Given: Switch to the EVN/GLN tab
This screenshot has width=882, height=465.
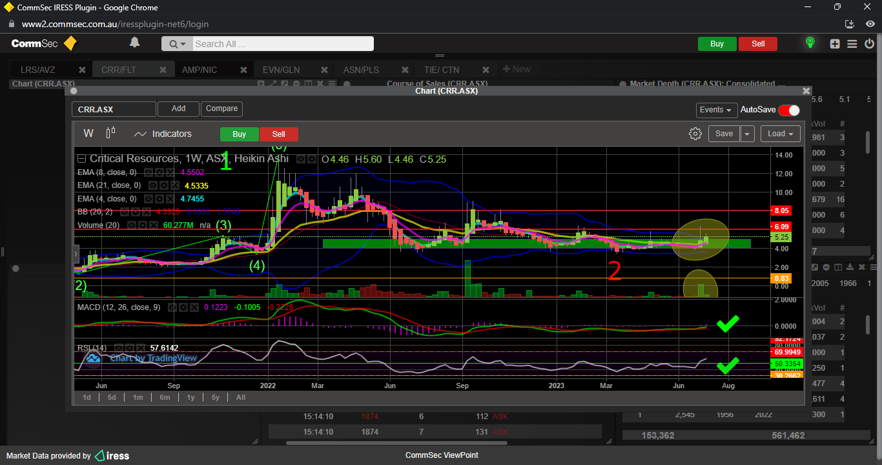Looking at the screenshot, I should click(281, 70).
